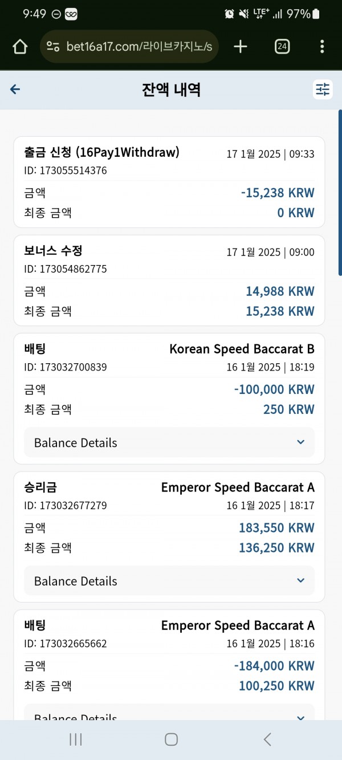Expand Balance Details under 승리금 entry
The image size is (342, 760).
click(x=169, y=581)
